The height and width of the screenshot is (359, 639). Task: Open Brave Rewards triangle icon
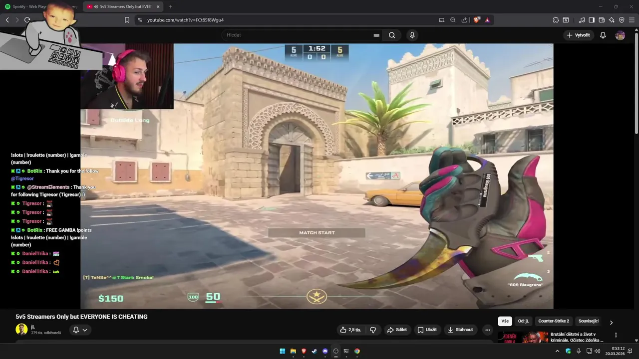487,20
